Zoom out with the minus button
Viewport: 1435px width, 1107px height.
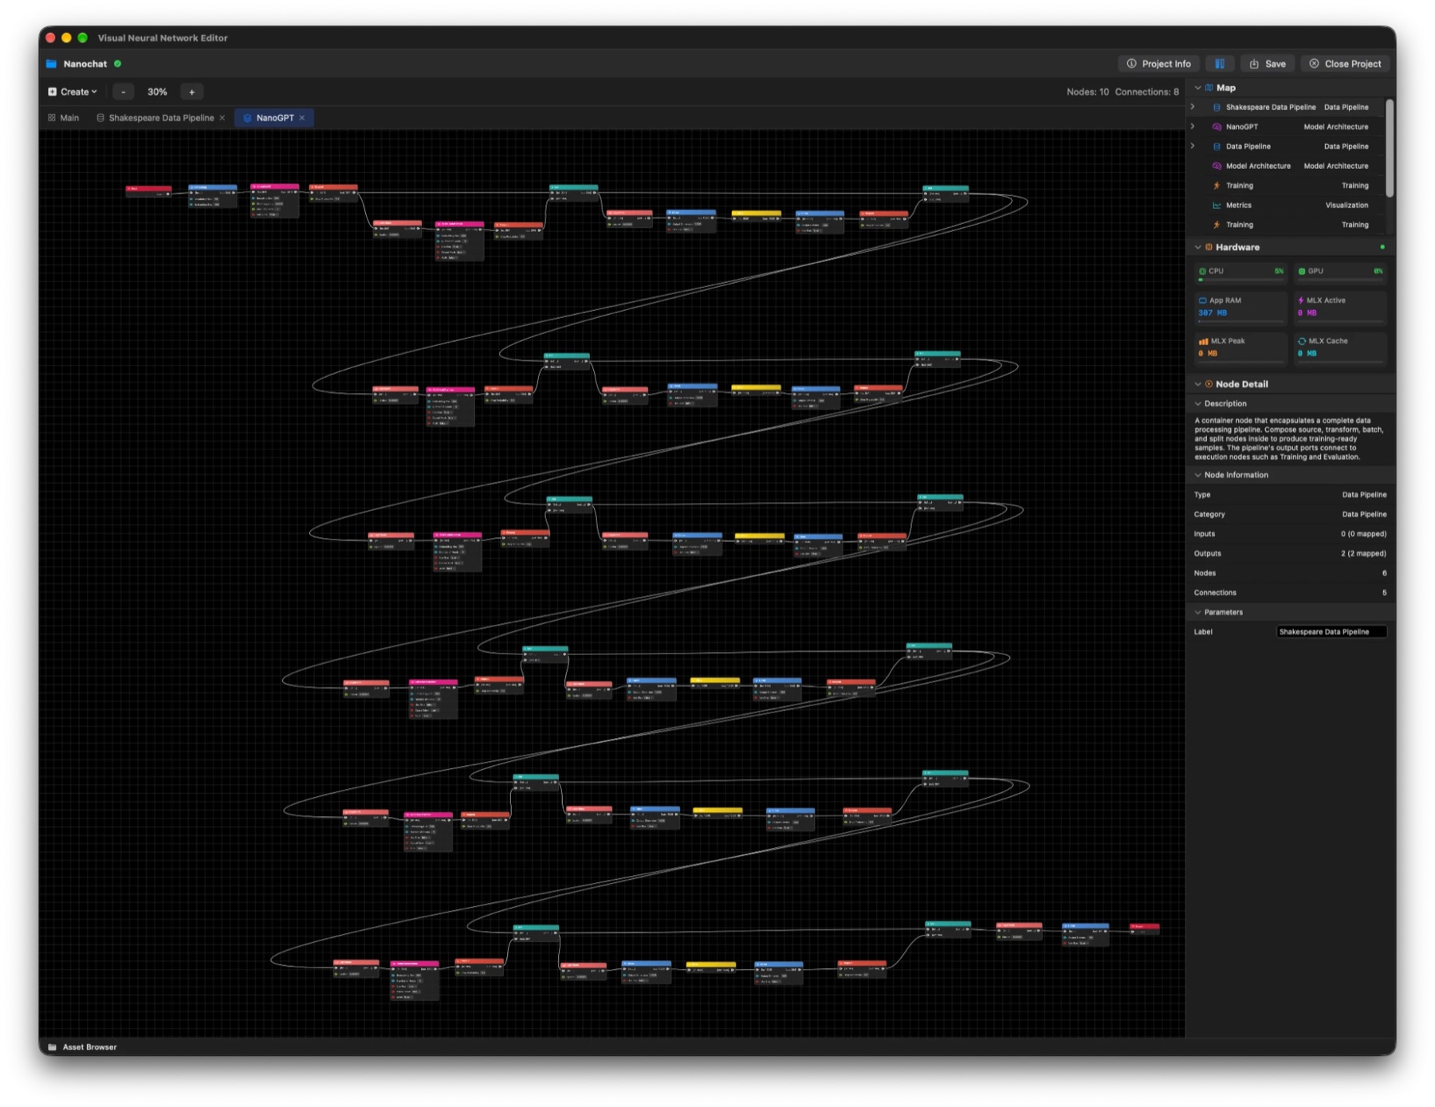124,92
